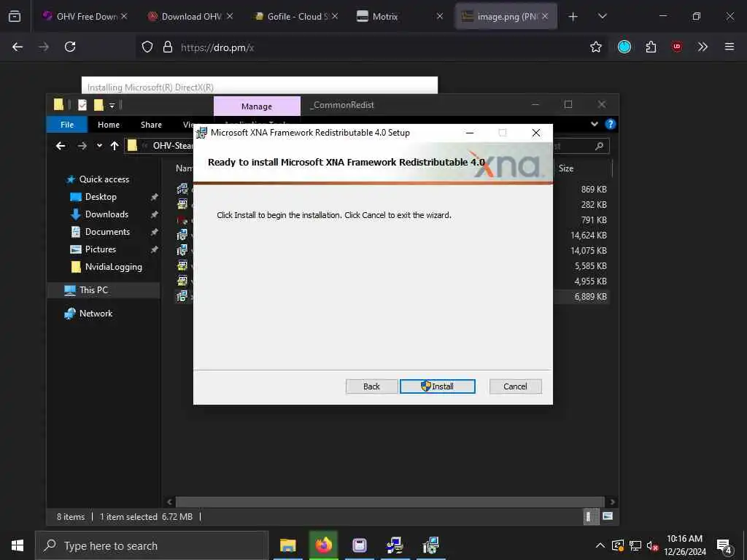Switch to the Motrix browser tab
The image size is (747, 560).
click(x=399, y=16)
